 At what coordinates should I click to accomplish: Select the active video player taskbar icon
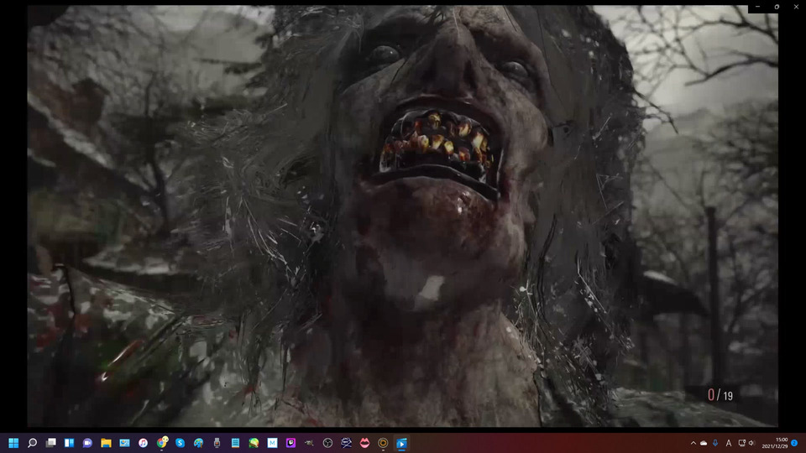point(401,443)
